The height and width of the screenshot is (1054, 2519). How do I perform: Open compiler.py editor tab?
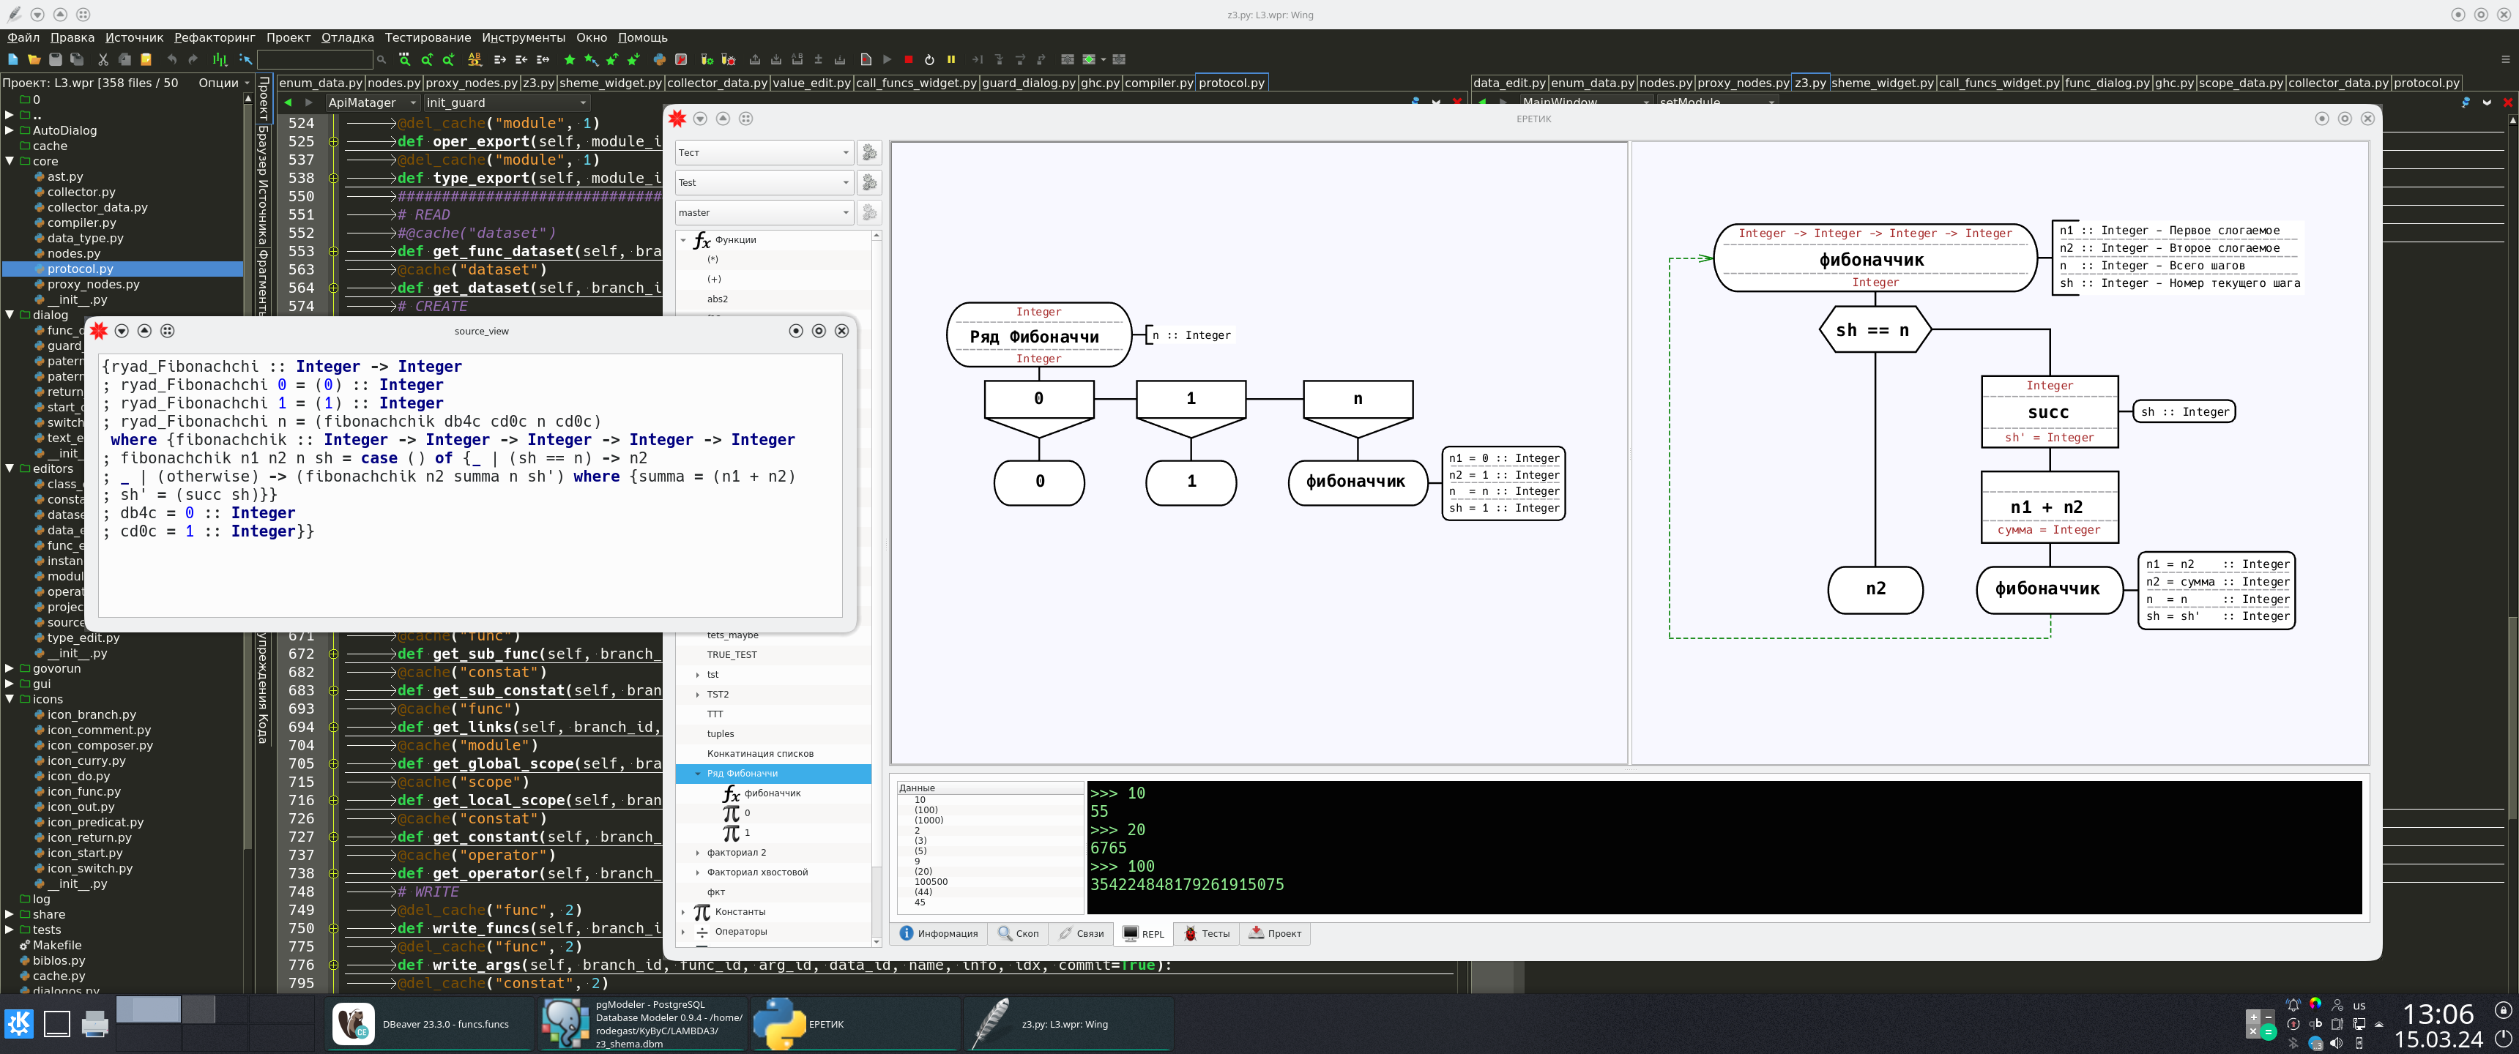coord(1158,83)
